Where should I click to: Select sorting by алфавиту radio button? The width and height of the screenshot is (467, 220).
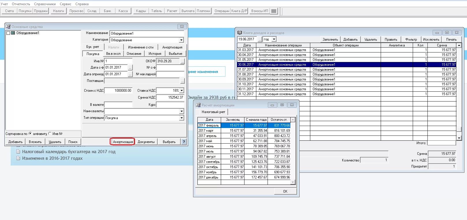(x=30, y=133)
